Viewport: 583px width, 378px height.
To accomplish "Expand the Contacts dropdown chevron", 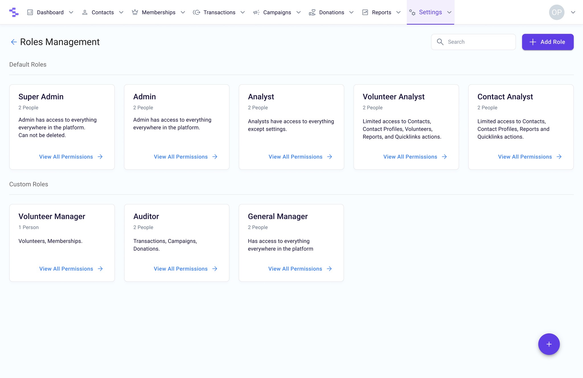I will 121,12.
